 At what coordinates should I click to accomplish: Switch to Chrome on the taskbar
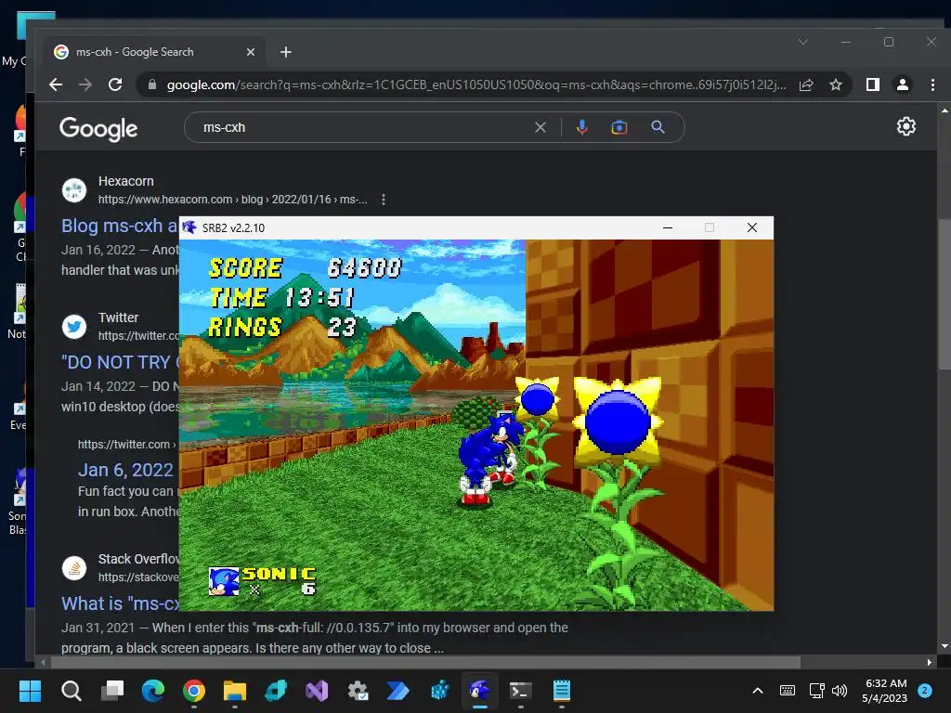194,691
